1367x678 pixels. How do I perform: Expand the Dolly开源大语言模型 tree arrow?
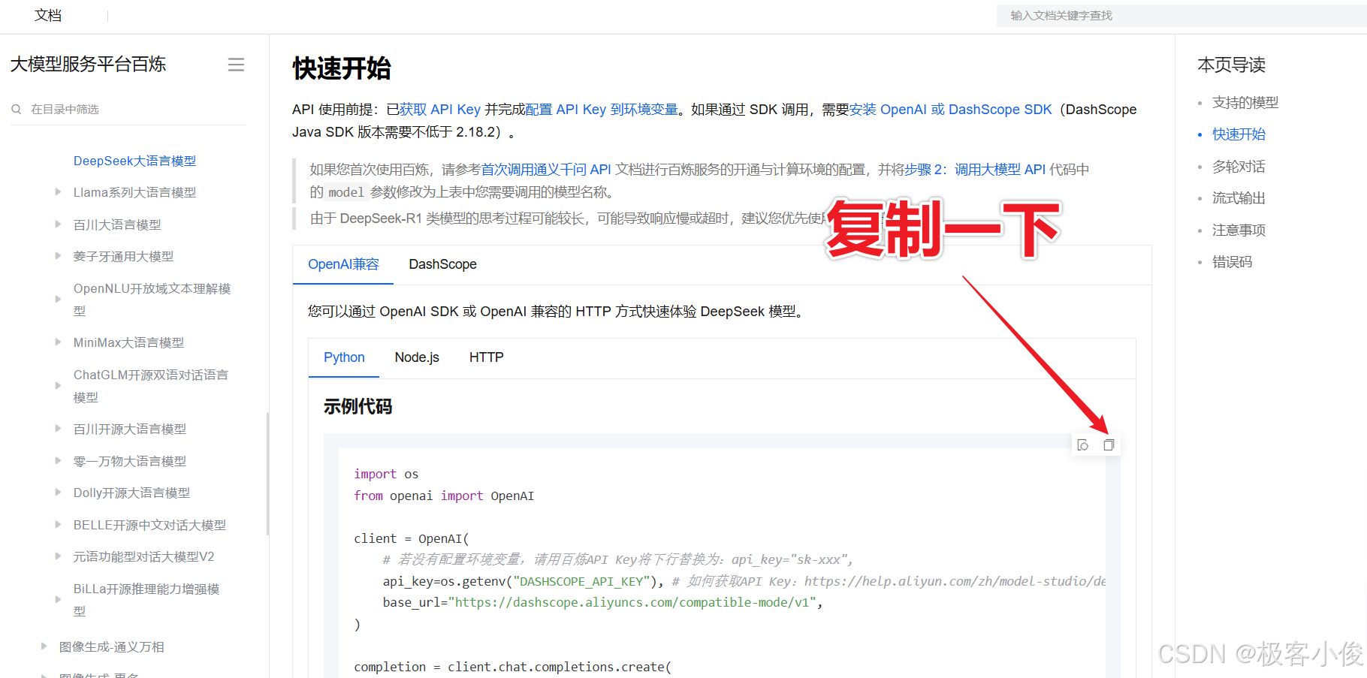(x=58, y=493)
